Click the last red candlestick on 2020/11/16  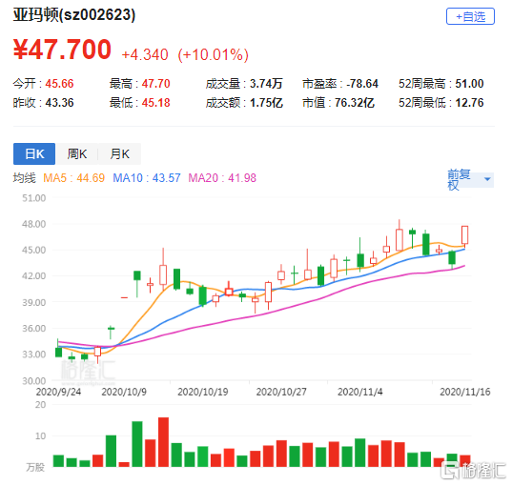464,235
